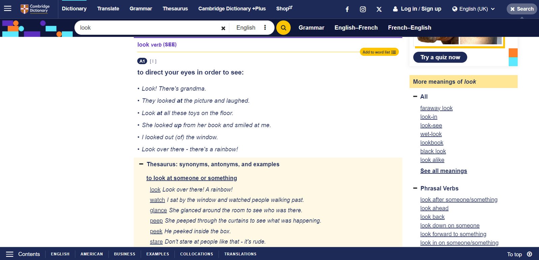Open the Shop external link
Image resolution: width=539 pixels, height=260 pixels.
pyautogui.click(x=284, y=9)
